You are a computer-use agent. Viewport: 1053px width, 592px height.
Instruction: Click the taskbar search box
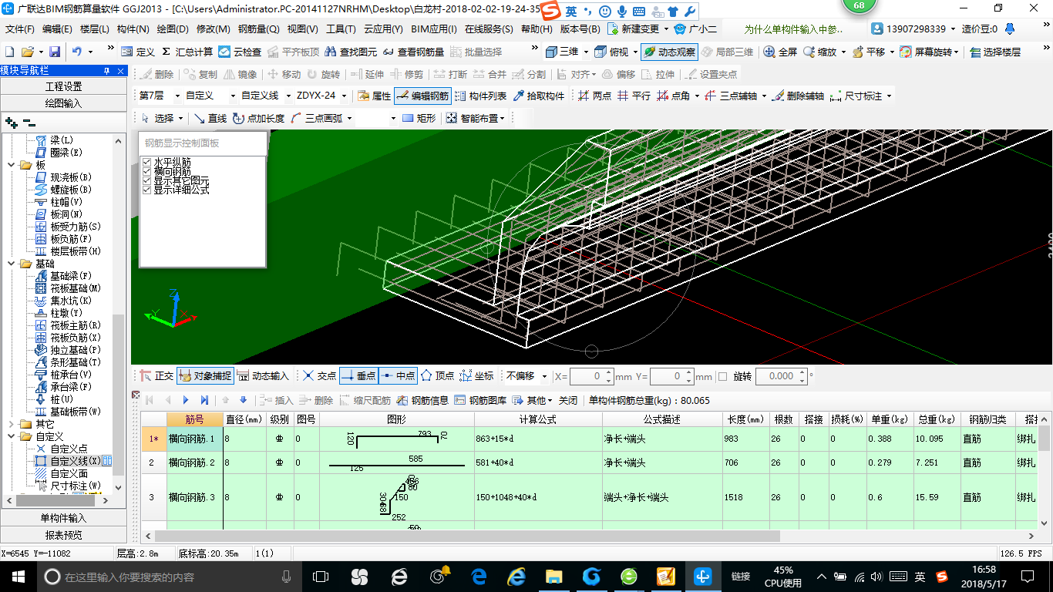170,577
